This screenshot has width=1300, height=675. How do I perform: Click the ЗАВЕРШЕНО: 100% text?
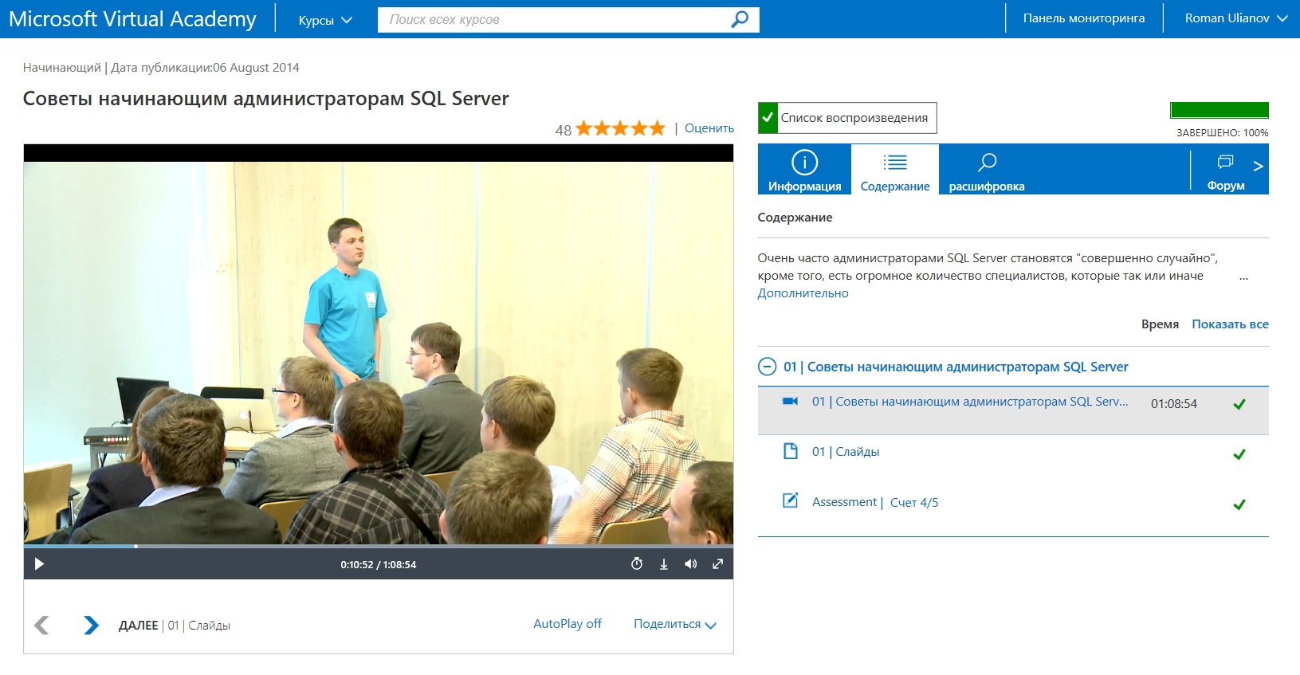click(x=1222, y=133)
